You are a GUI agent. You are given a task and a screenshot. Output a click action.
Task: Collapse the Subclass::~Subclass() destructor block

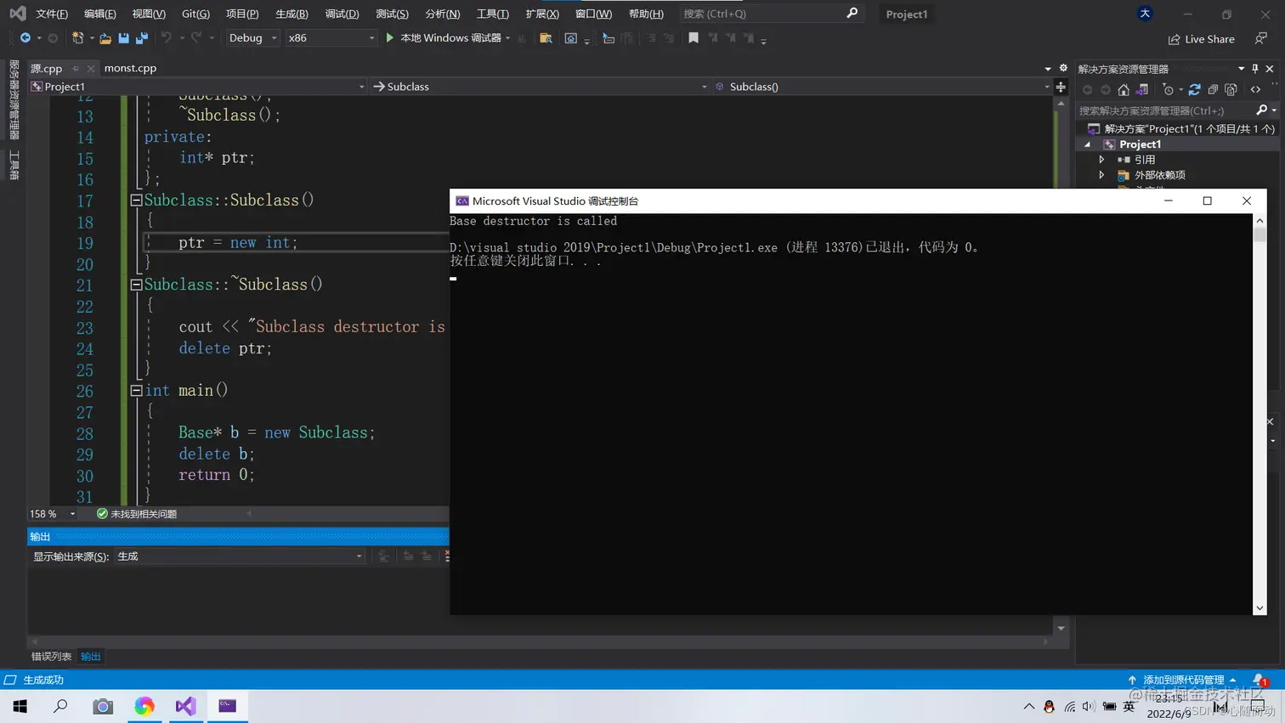point(136,285)
